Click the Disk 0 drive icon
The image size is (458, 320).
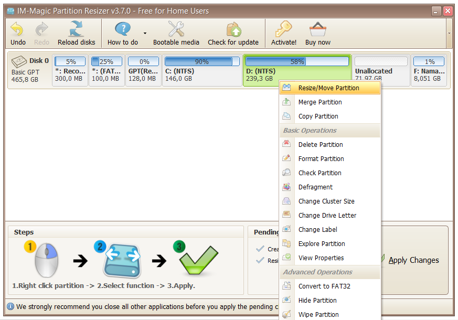pyautogui.click(x=19, y=61)
